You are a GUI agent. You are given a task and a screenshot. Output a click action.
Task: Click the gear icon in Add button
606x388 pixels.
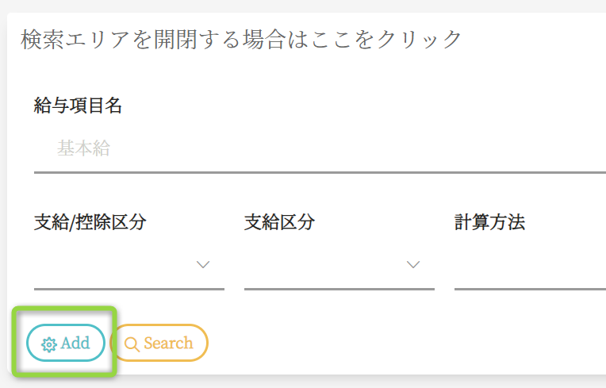tap(49, 344)
